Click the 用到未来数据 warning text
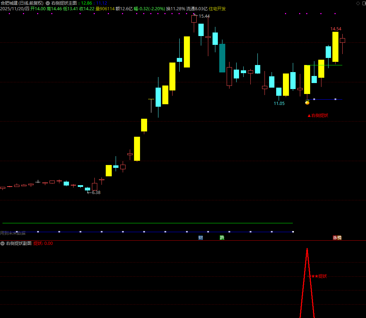Screen dimensions: 366x318 point(13,233)
